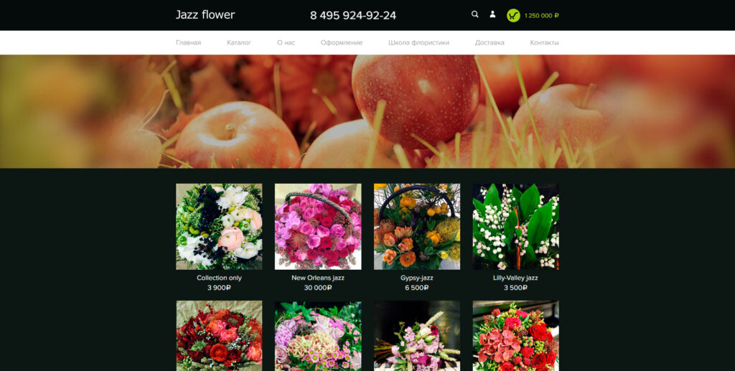
Task: Click the Gypsy-jazz product title
Action: (417, 278)
